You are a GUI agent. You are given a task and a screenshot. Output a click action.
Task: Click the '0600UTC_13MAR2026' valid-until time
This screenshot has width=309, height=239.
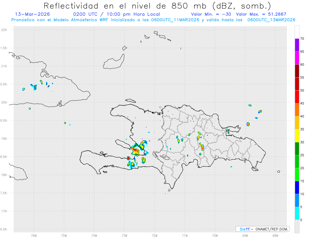coord(271,20)
